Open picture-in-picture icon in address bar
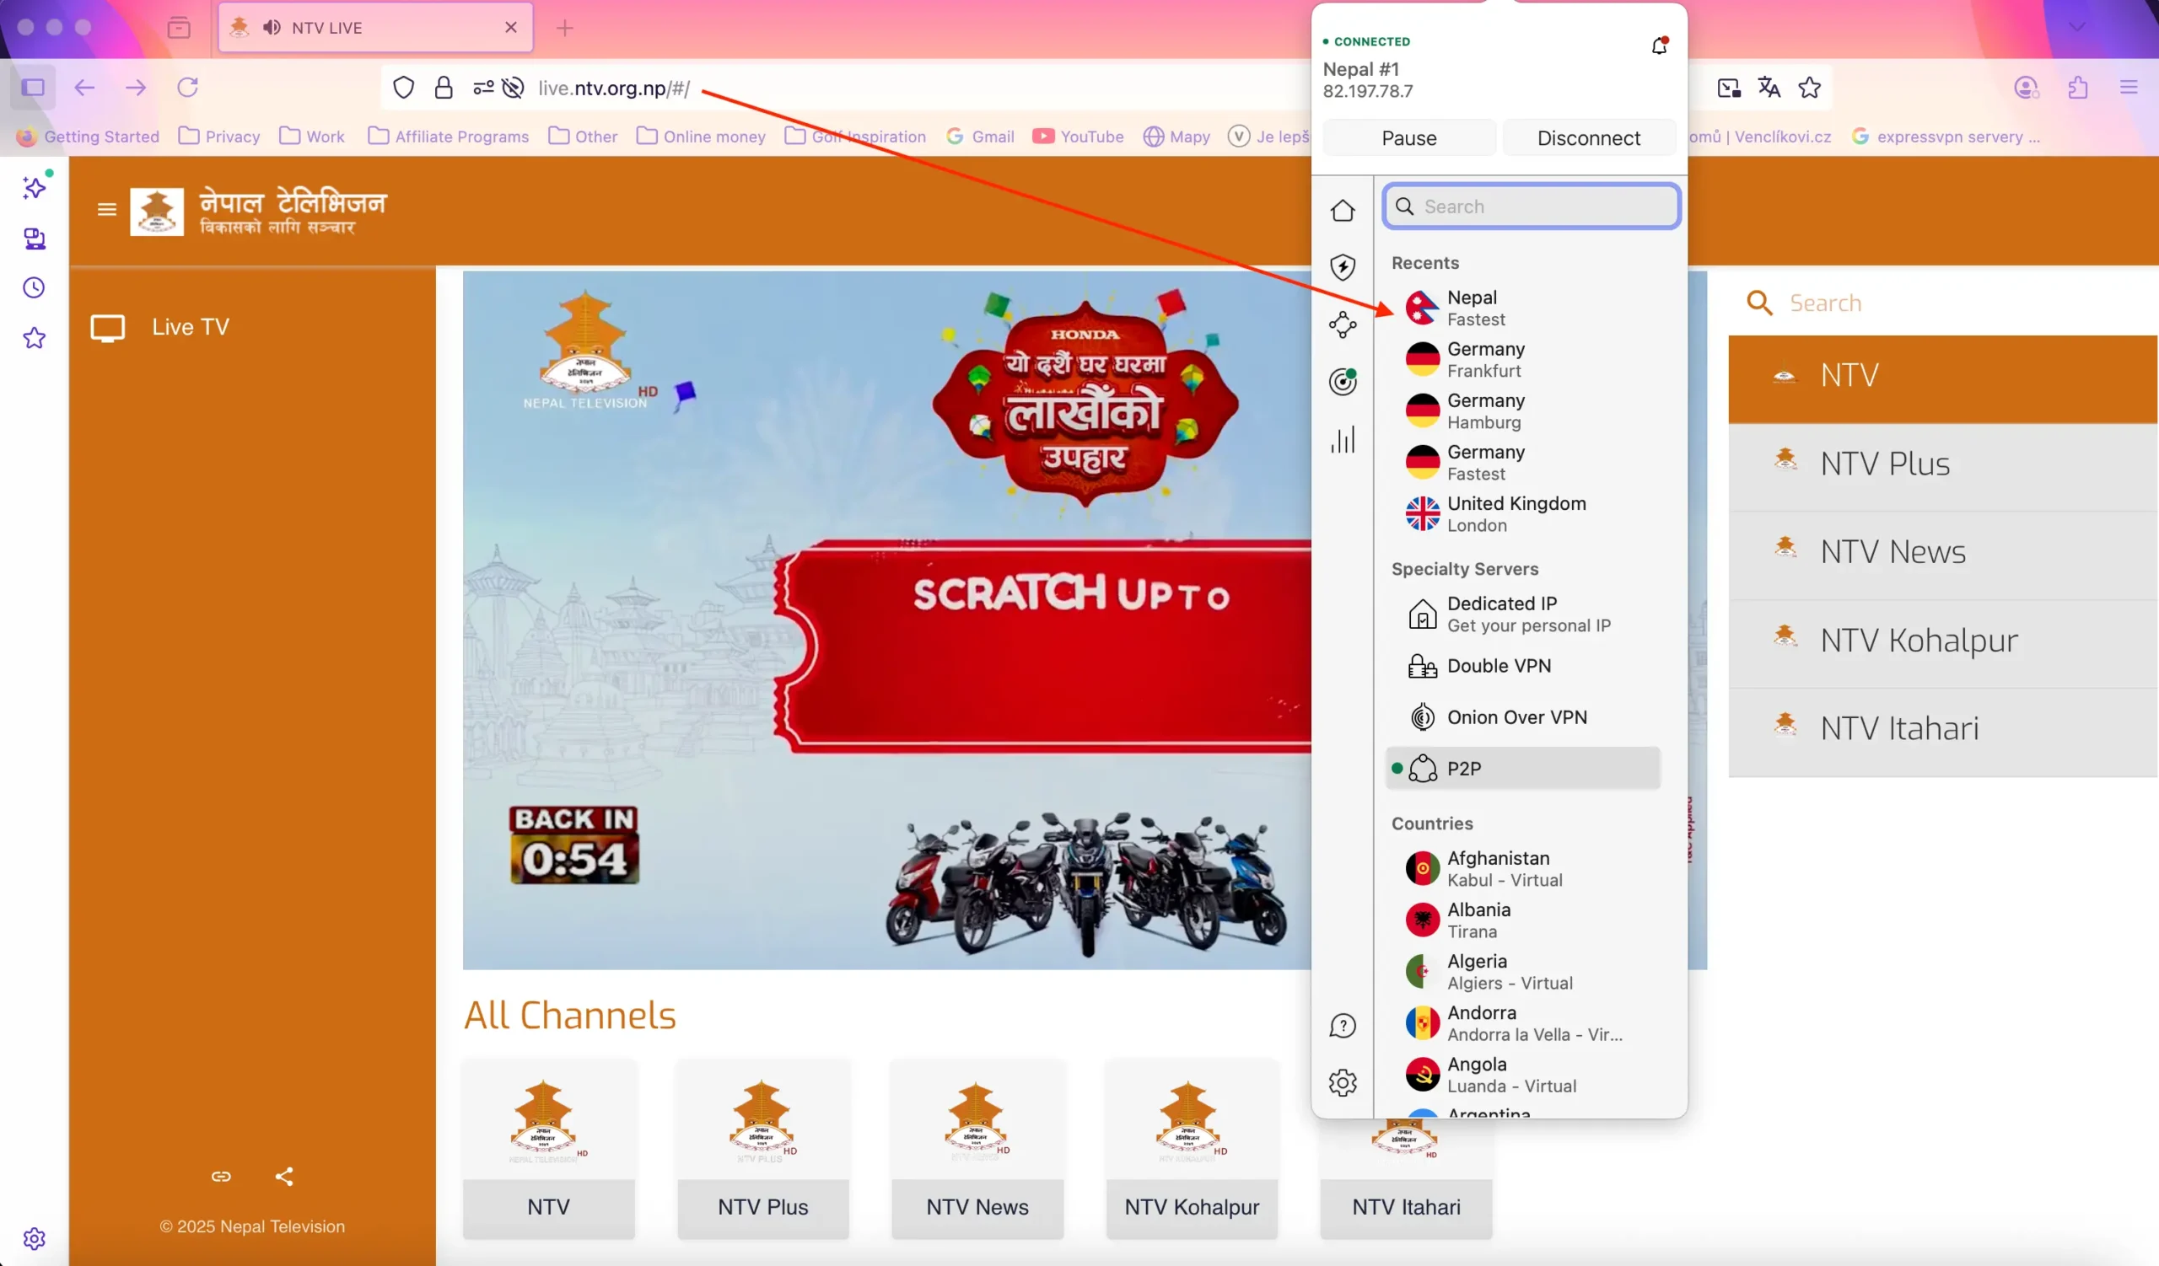 pyautogui.click(x=1729, y=88)
